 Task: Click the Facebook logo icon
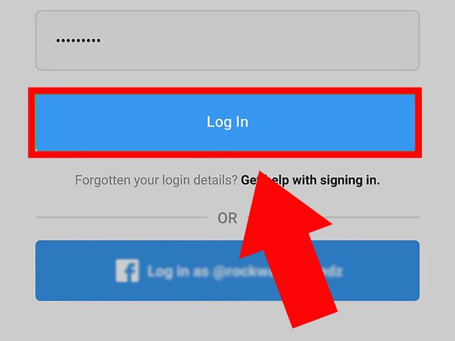(x=127, y=271)
